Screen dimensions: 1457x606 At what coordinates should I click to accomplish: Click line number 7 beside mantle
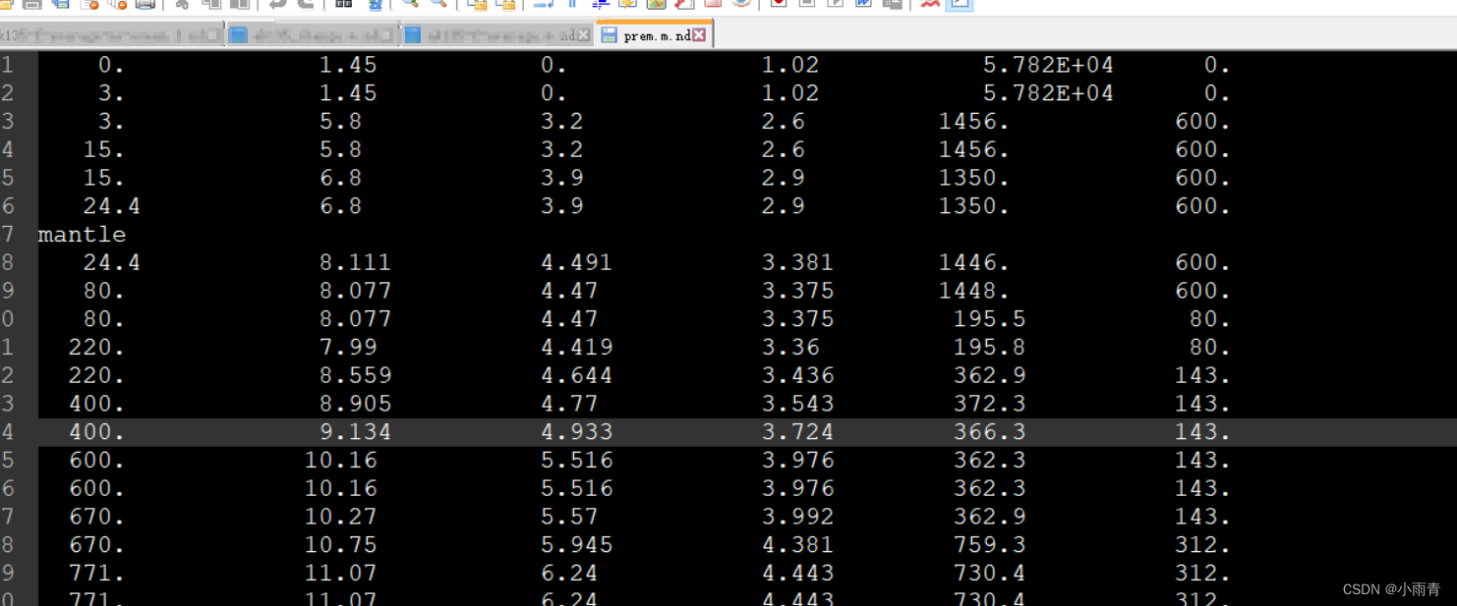[x=8, y=235]
